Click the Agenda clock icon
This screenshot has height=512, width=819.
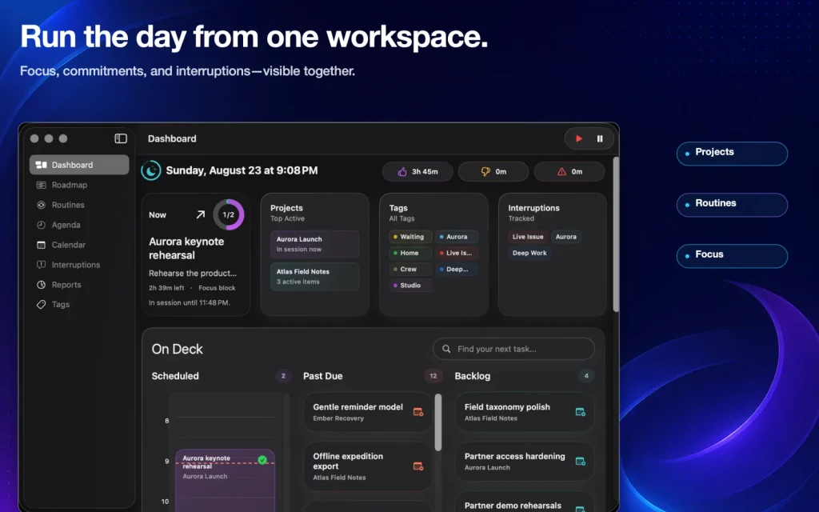pos(42,225)
